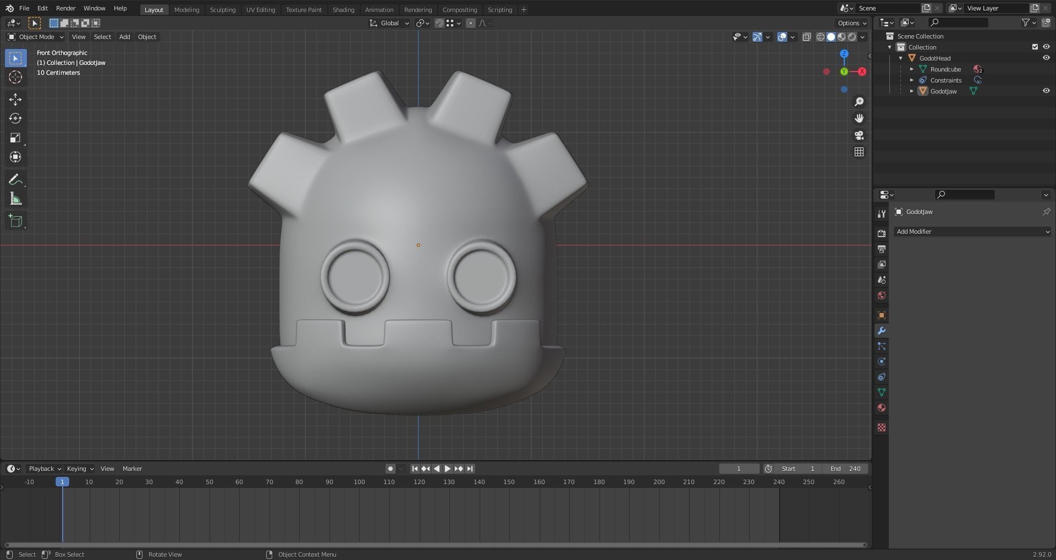
Task: Collapse the GodotHead tree item
Action: pyautogui.click(x=900, y=58)
